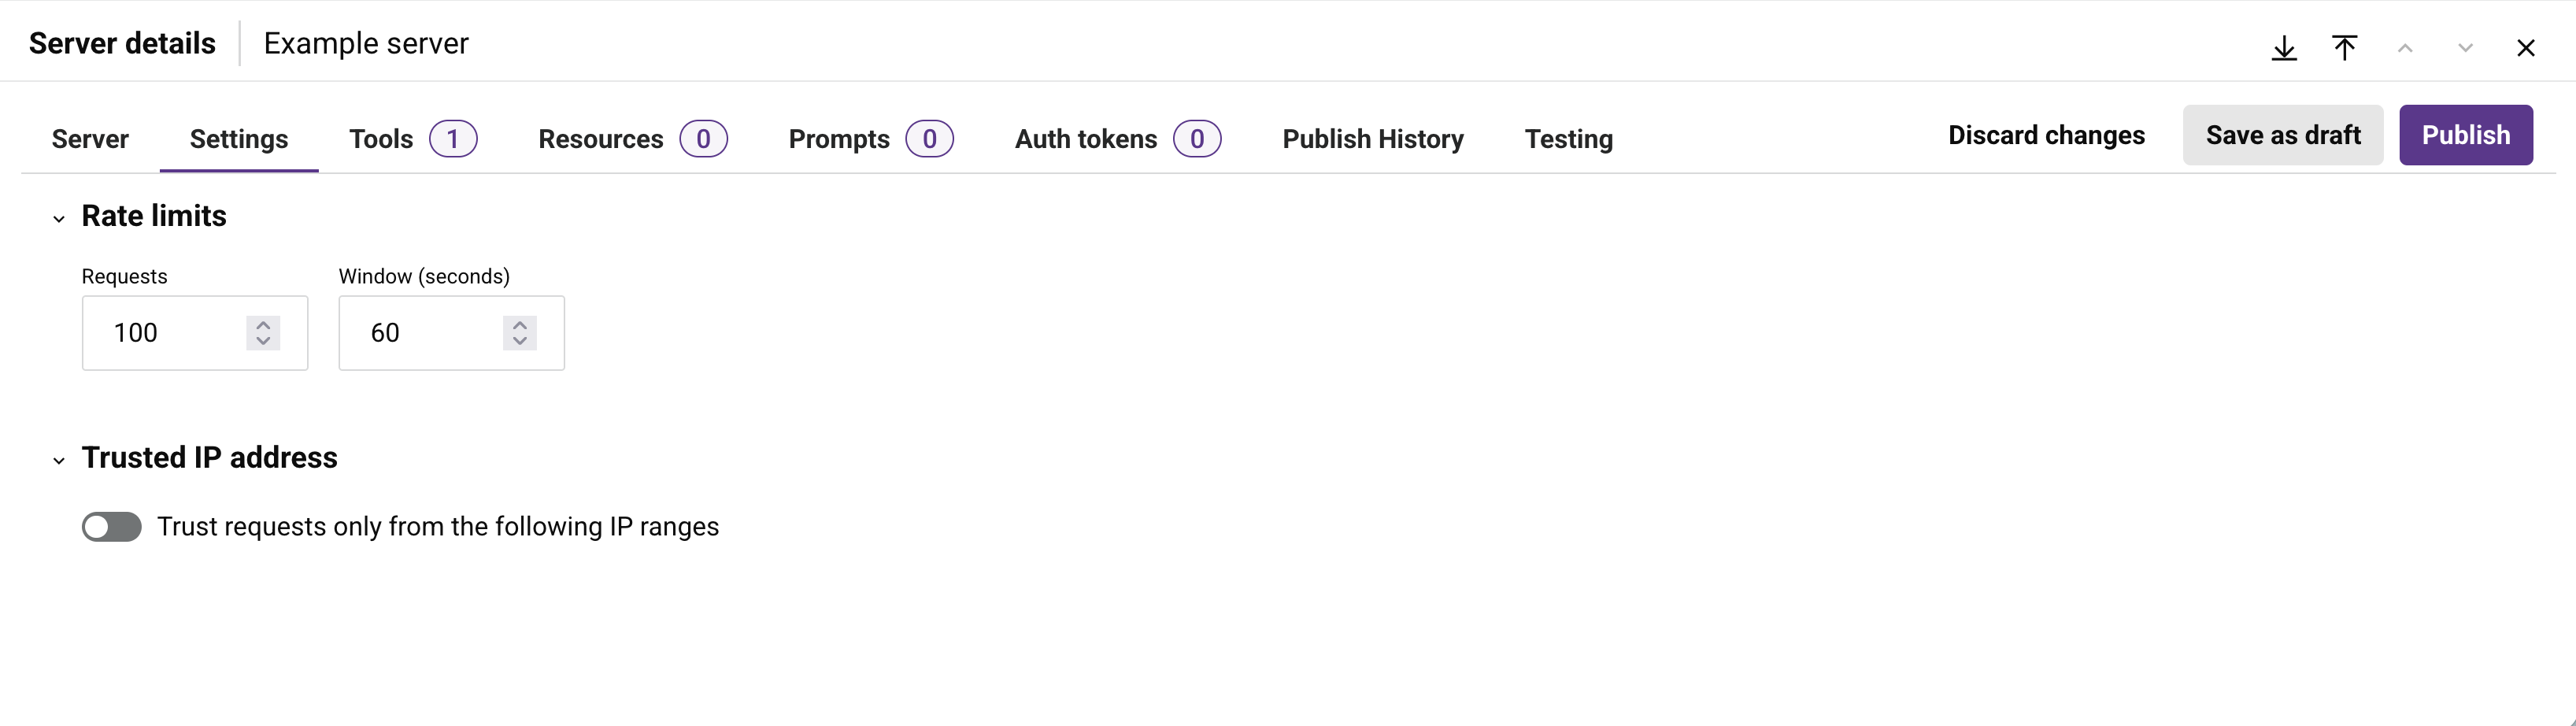Switch to the Prompts tab
The height and width of the screenshot is (726, 2576).
click(870, 139)
